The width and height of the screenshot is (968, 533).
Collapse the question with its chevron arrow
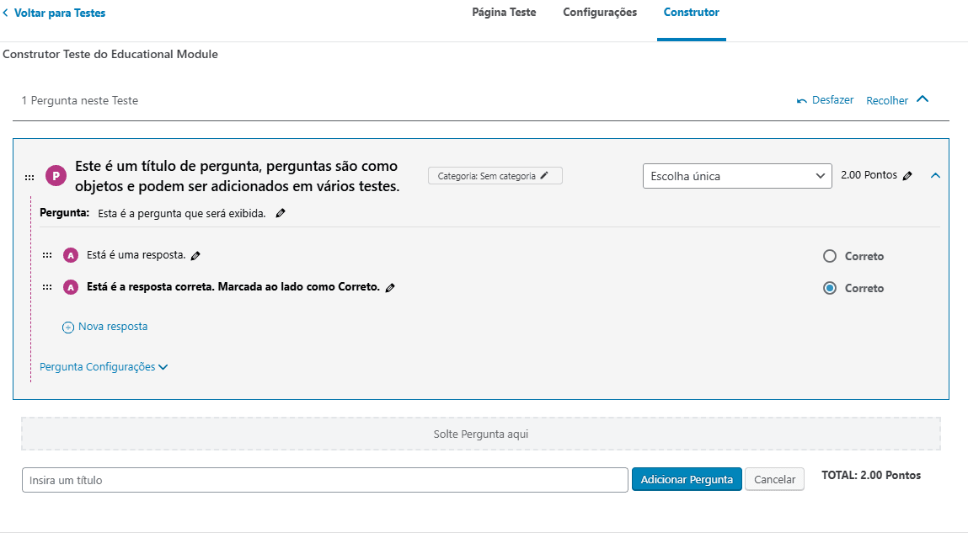[935, 176]
